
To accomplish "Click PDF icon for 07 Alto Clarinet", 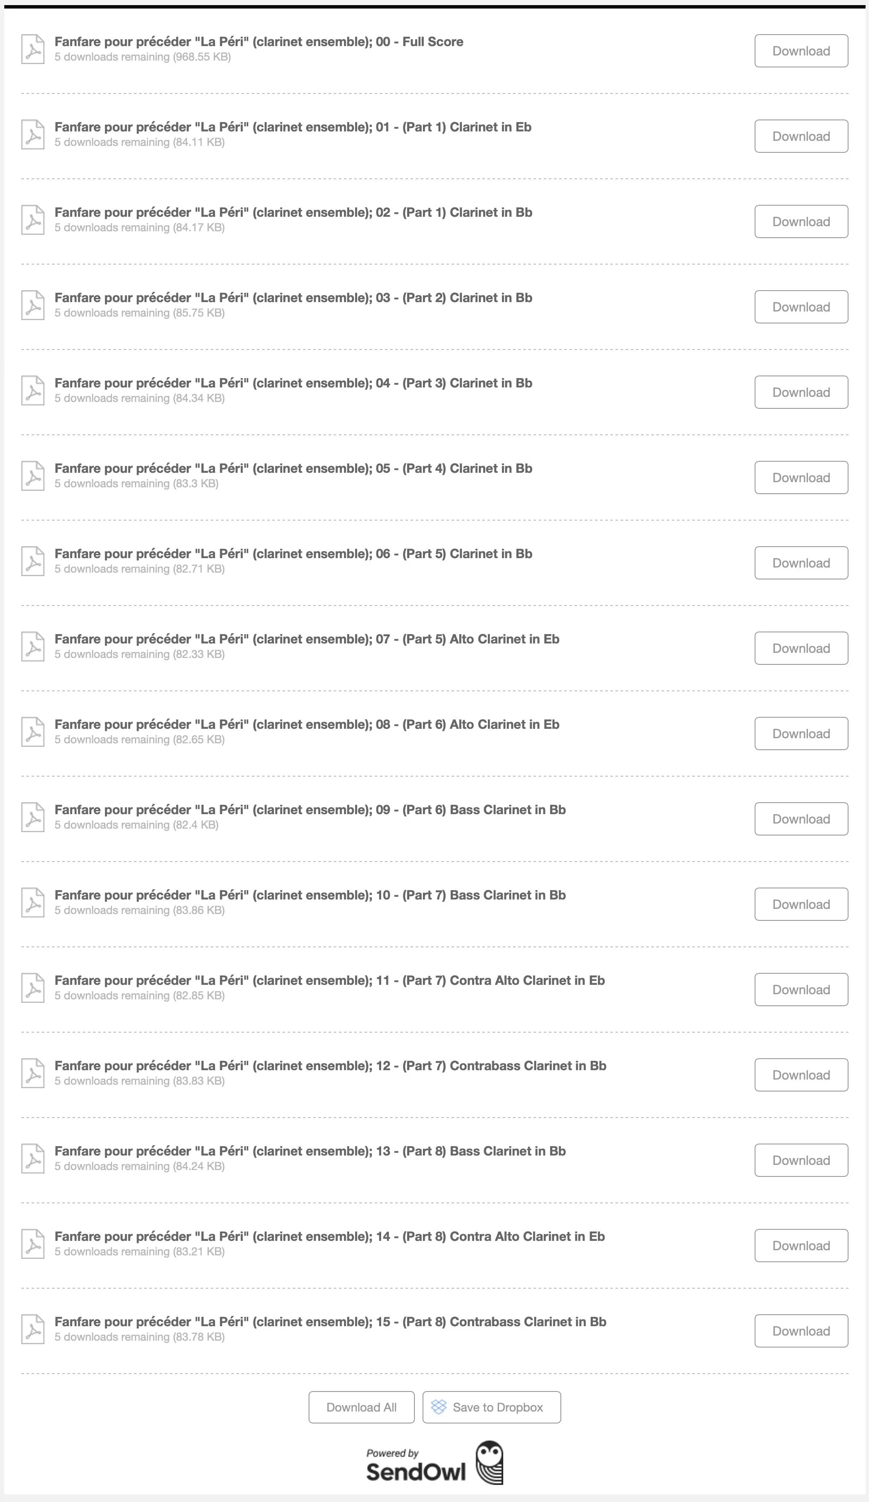I will click(33, 646).
